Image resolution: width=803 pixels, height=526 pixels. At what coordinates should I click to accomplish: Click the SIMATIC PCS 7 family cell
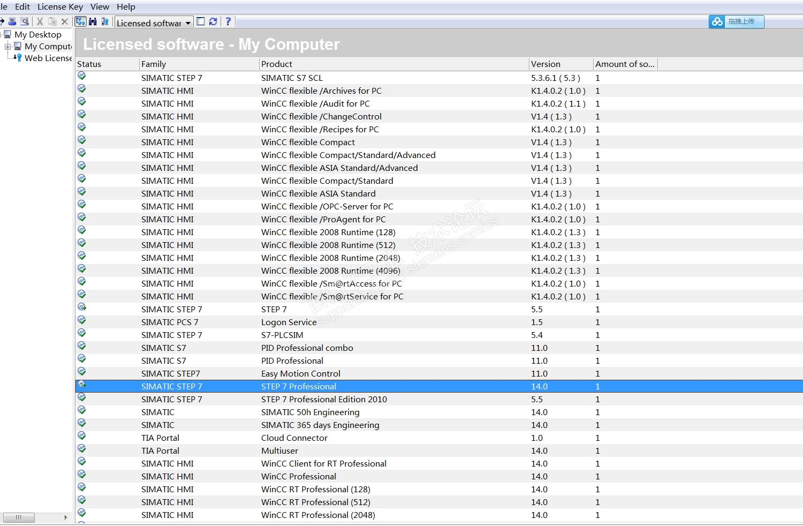click(170, 322)
